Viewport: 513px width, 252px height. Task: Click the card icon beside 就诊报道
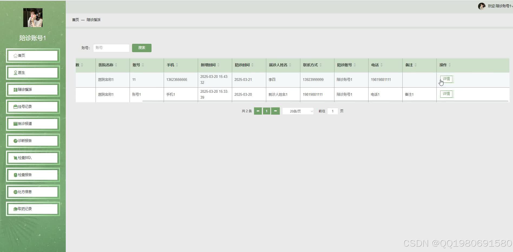[15, 124]
